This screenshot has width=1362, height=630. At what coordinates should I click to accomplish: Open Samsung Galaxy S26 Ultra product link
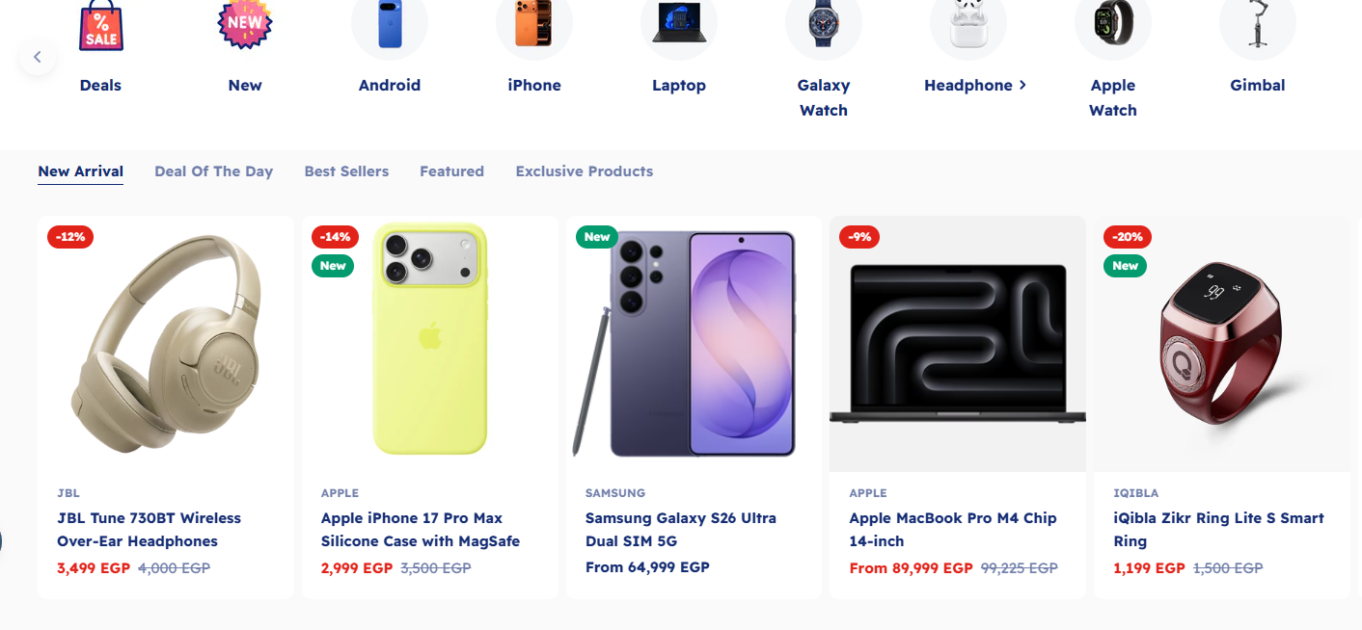680,529
